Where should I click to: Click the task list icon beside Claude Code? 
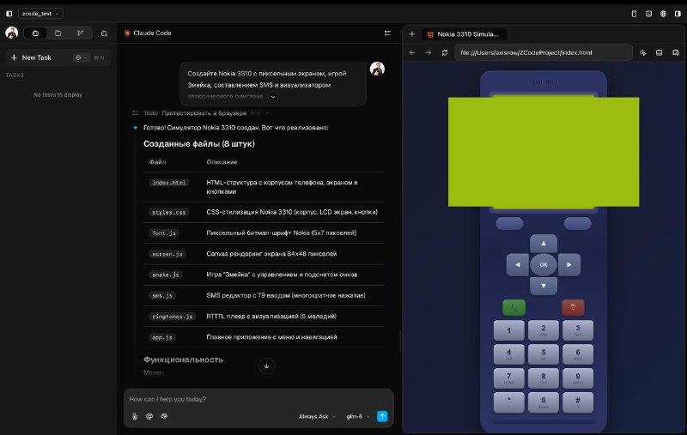point(387,33)
